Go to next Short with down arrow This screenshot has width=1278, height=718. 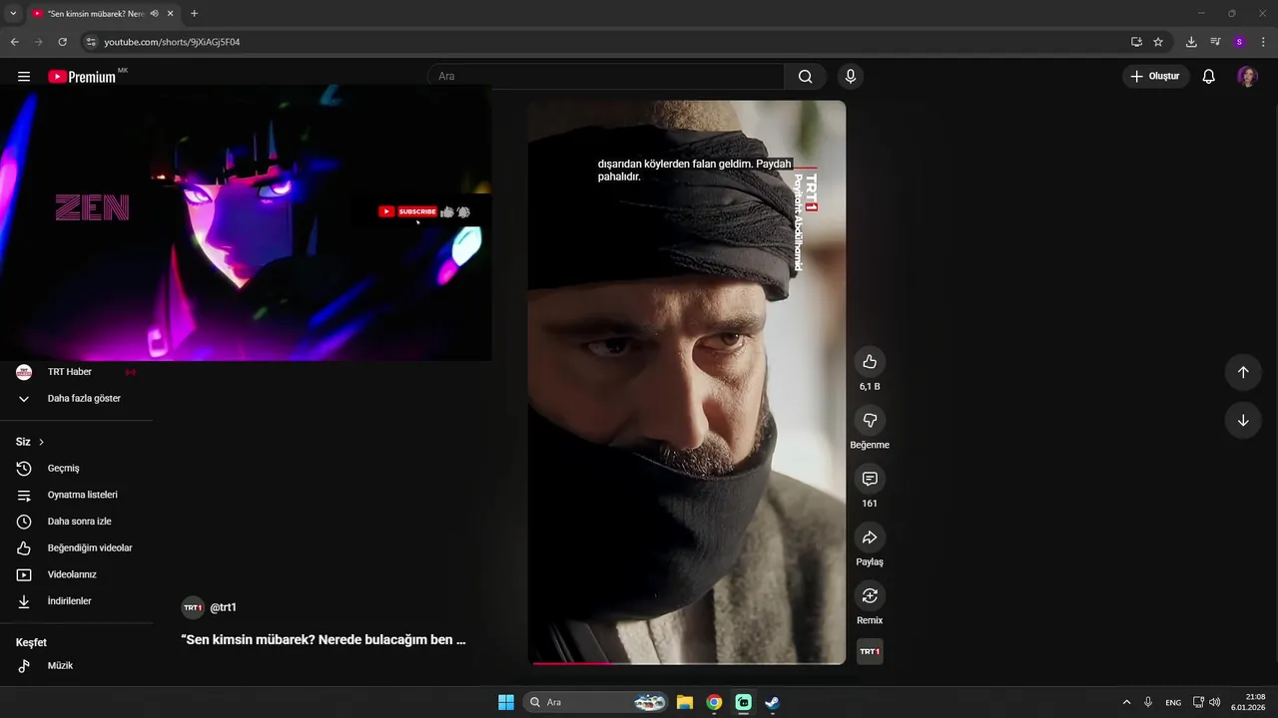pyautogui.click(x=1243, y=421)
